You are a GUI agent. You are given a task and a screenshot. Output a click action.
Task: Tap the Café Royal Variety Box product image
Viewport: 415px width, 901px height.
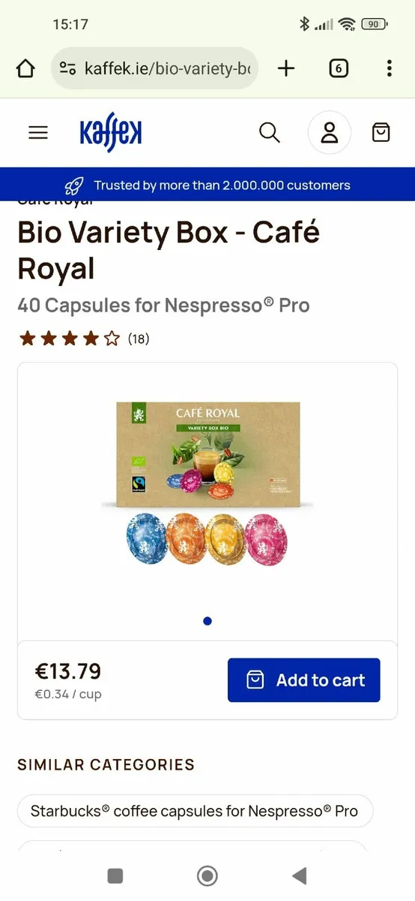point(207,483)
